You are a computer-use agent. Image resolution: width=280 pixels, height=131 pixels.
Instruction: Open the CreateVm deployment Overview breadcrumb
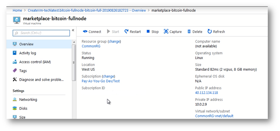(87, 10)
